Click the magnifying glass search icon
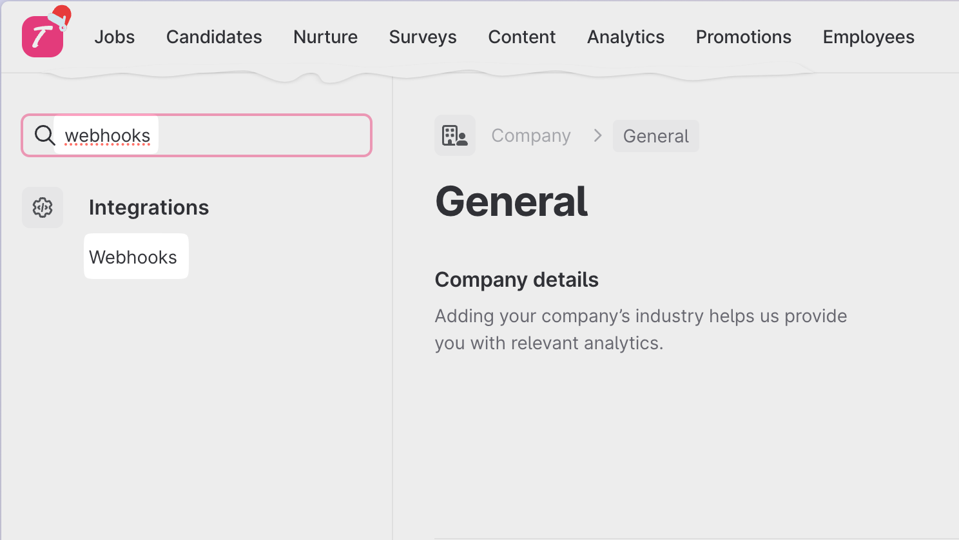The image size is (959, 540). pyautogui.click(x=44, y=135)
